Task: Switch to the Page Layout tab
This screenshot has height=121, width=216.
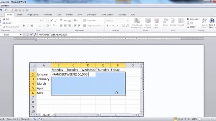Action: (33, 14)
